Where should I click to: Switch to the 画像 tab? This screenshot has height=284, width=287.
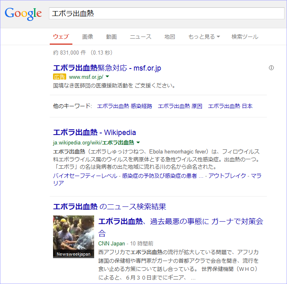point(88,37)
